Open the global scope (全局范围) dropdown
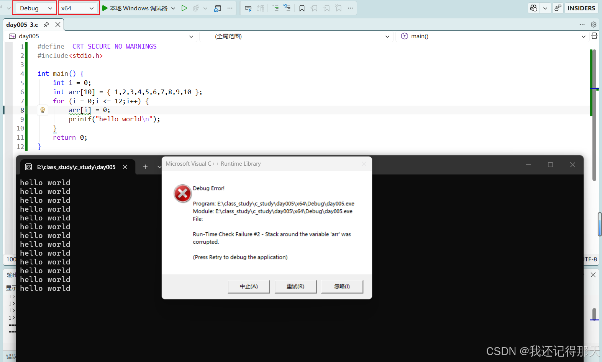 [x=295, y=36]
